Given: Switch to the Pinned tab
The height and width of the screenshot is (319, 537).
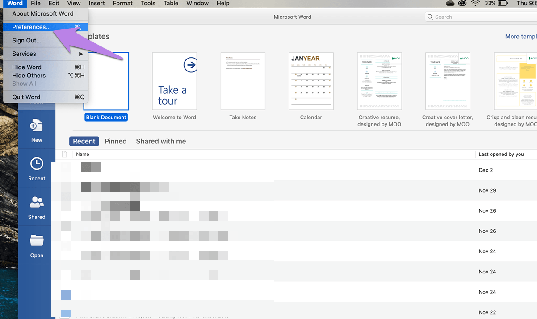Looking at the screenshot, I should point(115,141).
